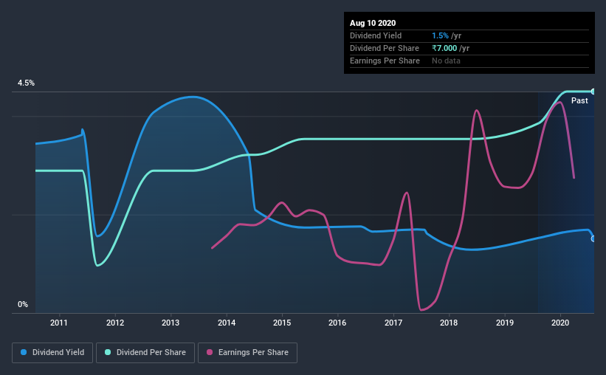Select the 2014 x-axis year label
The width and height of the screenshot is (606, 375).
227,323
